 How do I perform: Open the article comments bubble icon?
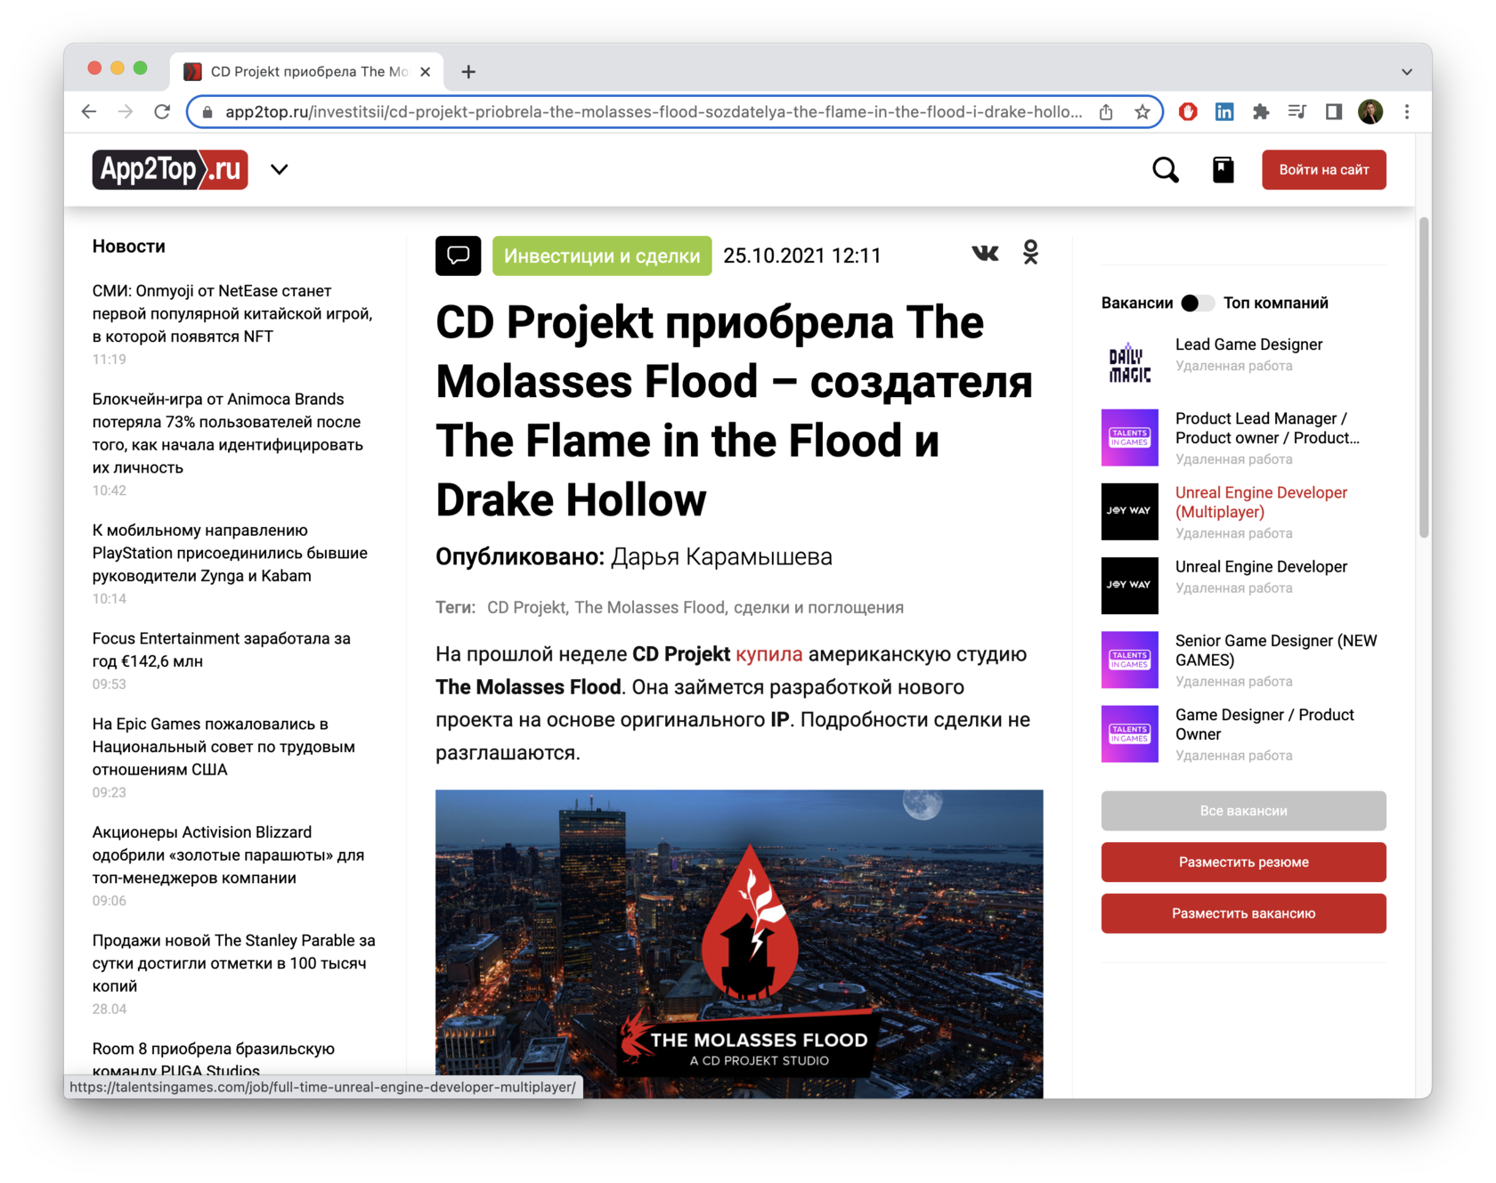[x=458, y=255]
